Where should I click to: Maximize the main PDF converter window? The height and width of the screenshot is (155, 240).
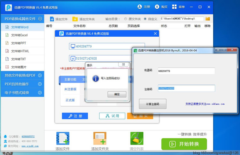200,7
